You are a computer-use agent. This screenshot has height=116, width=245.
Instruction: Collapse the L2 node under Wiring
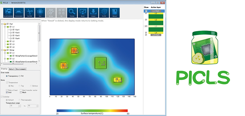pos(5,59)
